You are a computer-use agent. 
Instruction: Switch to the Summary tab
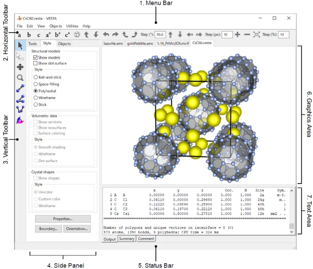pyautogui.click(x=127, y=239)
